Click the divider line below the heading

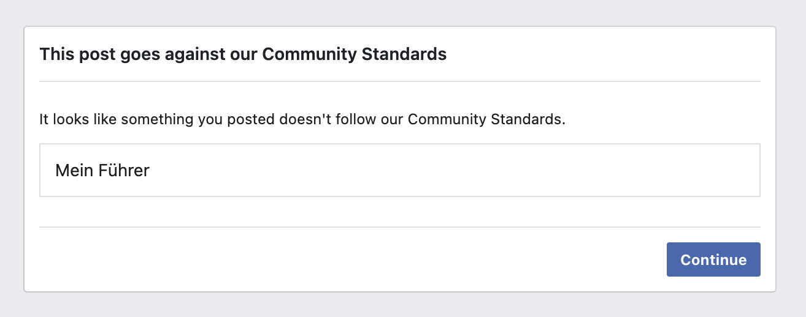coord(400,81)
